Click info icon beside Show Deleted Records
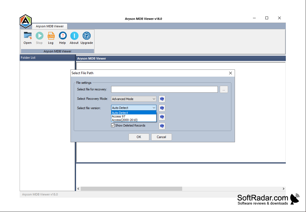This screenshot has width=306, height=212. pos(162,126)
